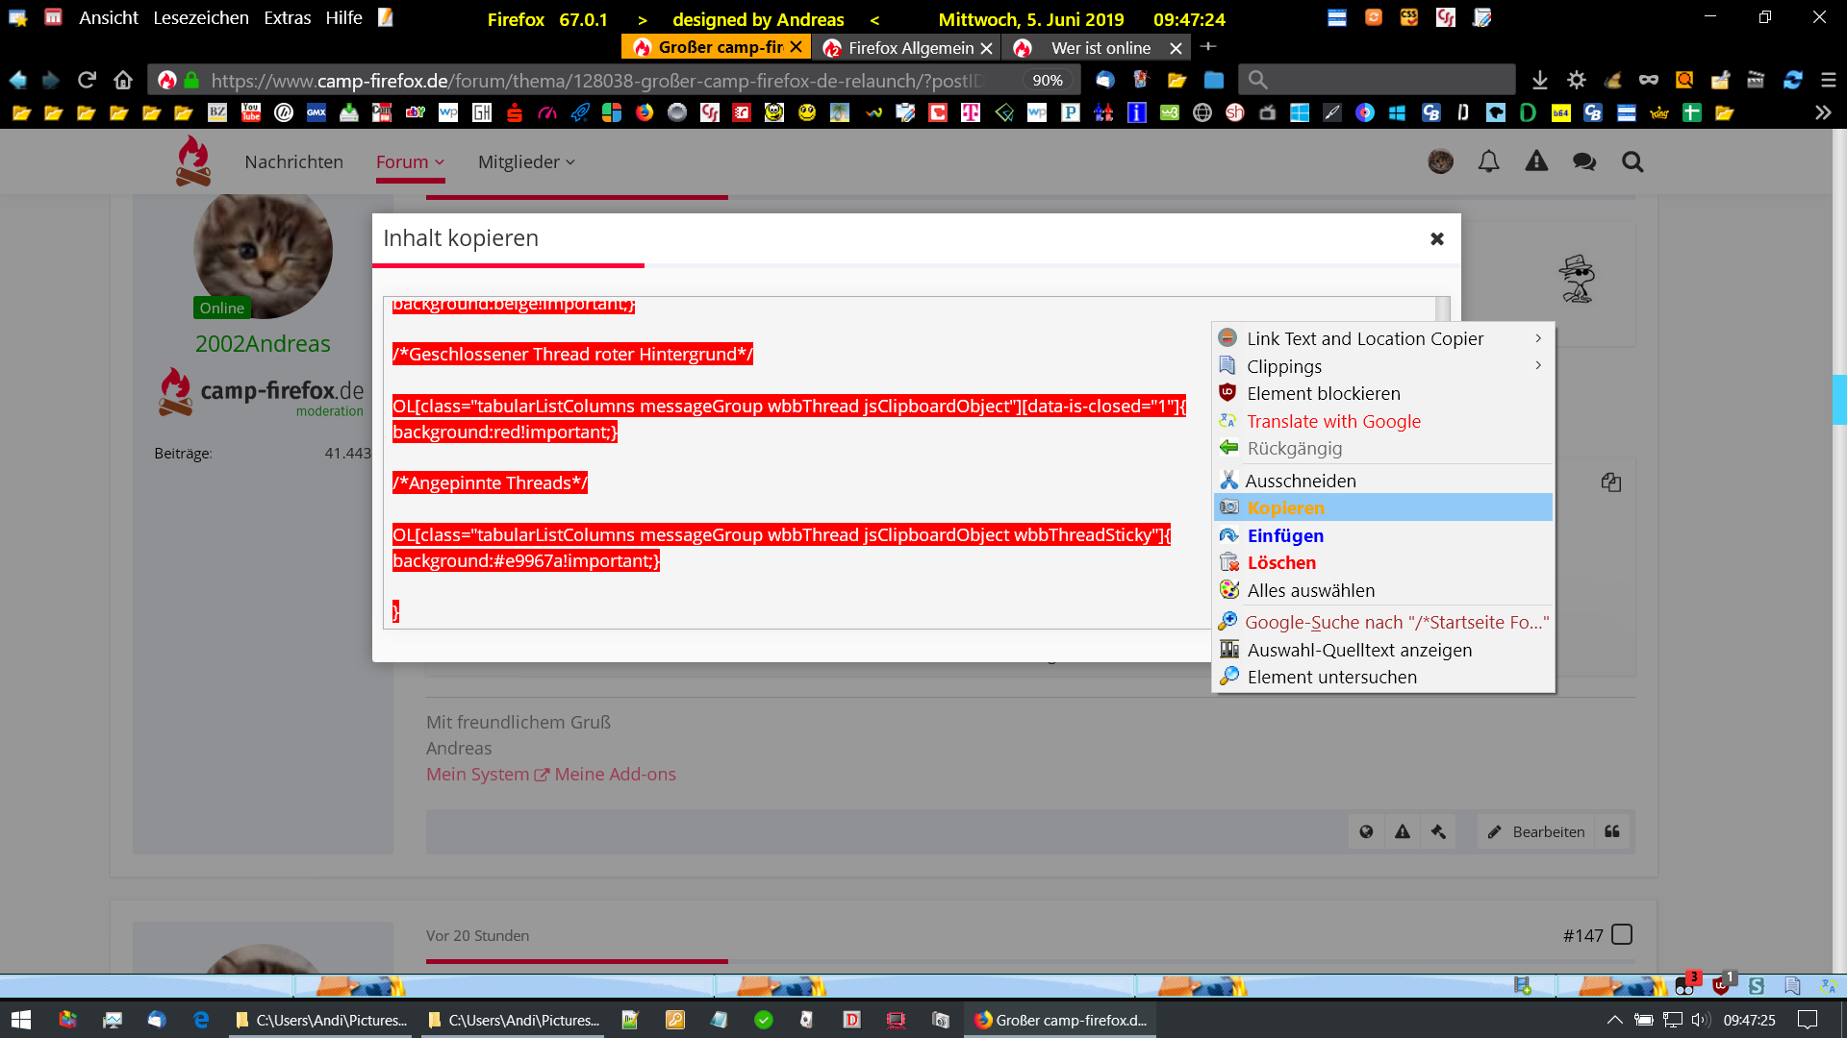Go to browser home page icon
This screenshot has width=1847, height=1038.
coord(122,80)
